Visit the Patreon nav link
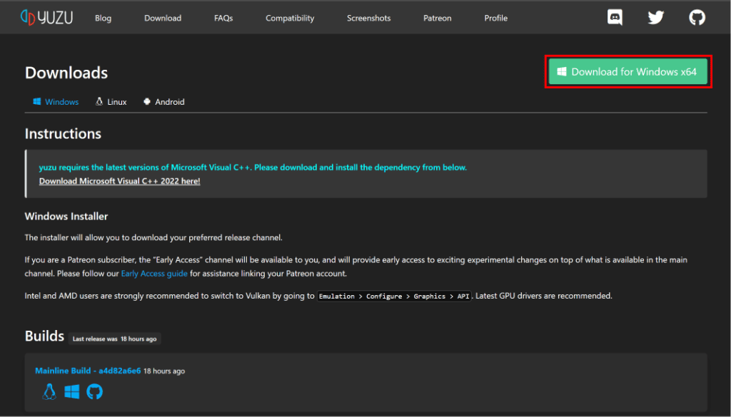The width and height of the screenshot is (731, 417). (x=438, y=18)
